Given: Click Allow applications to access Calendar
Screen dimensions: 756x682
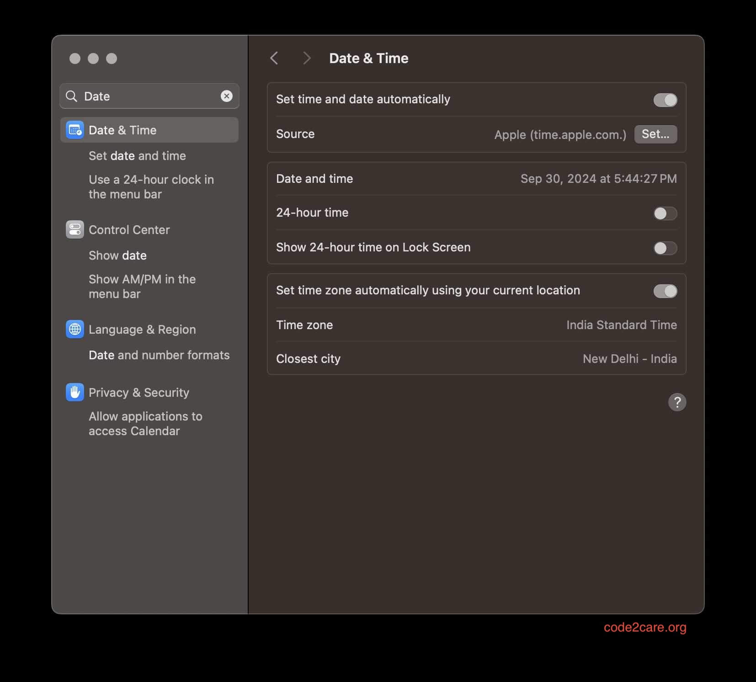Looking at the screenshot, I should 145,423.
